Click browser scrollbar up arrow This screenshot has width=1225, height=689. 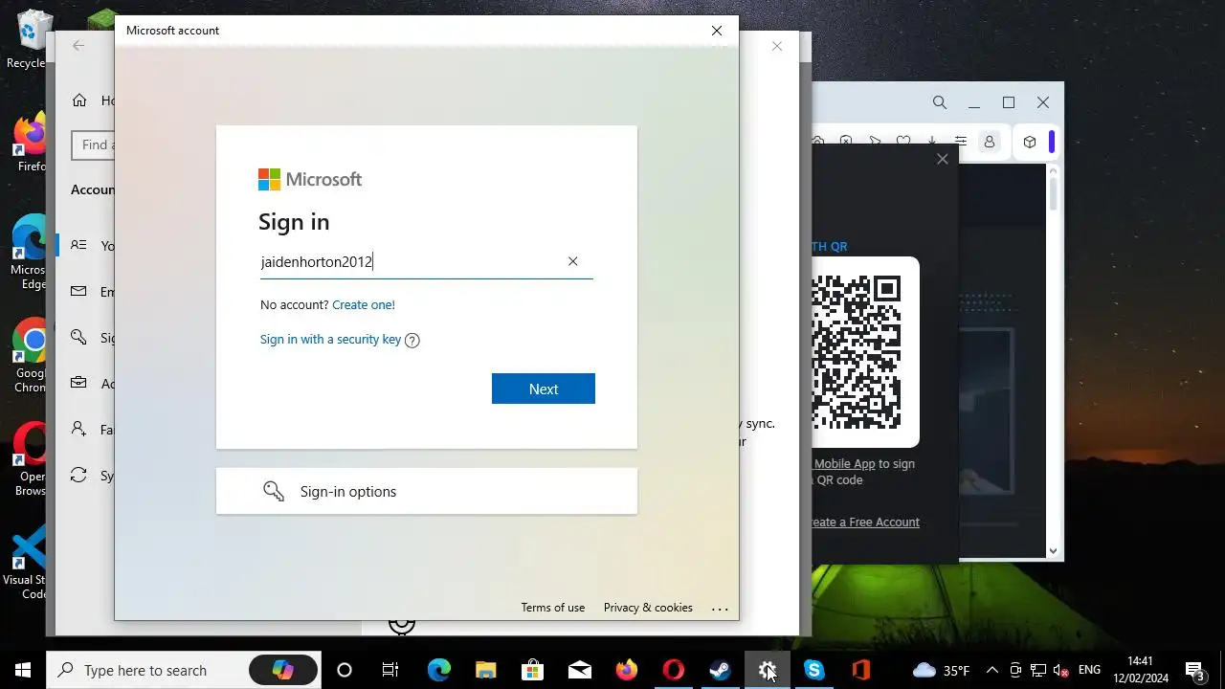(1054, 171)
